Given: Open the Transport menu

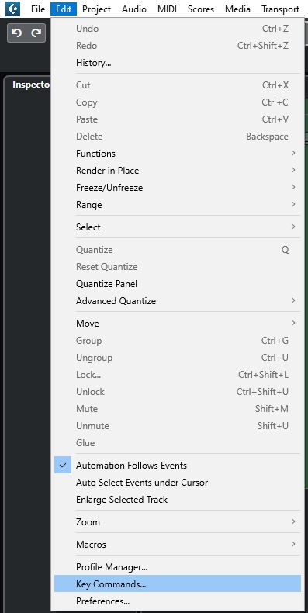Looking at the screenshot, I should (x=280, y=9).
